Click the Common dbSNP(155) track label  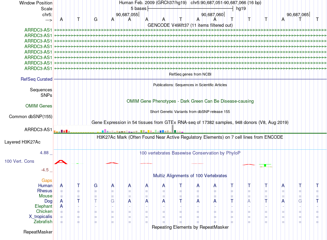point(30,116)
